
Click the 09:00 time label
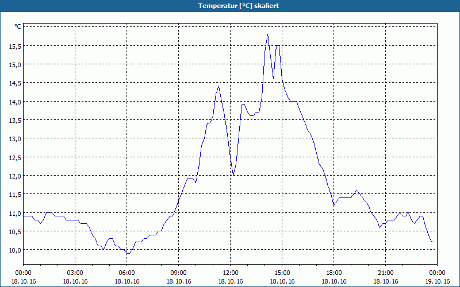click(179, 273)
